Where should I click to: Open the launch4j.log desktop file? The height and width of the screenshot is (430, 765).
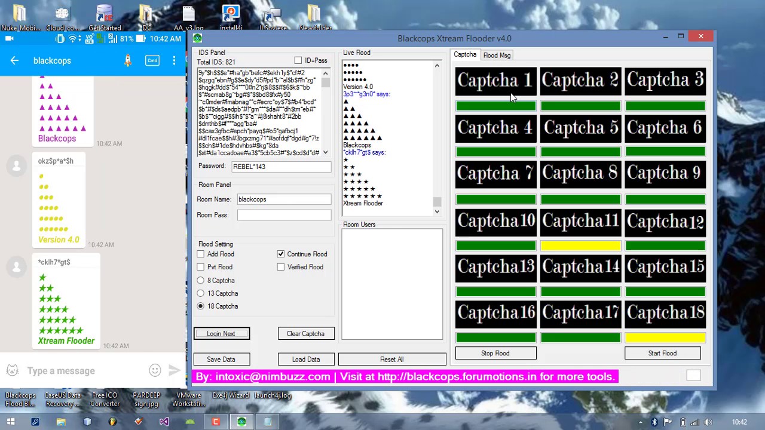tap(273, 395)
